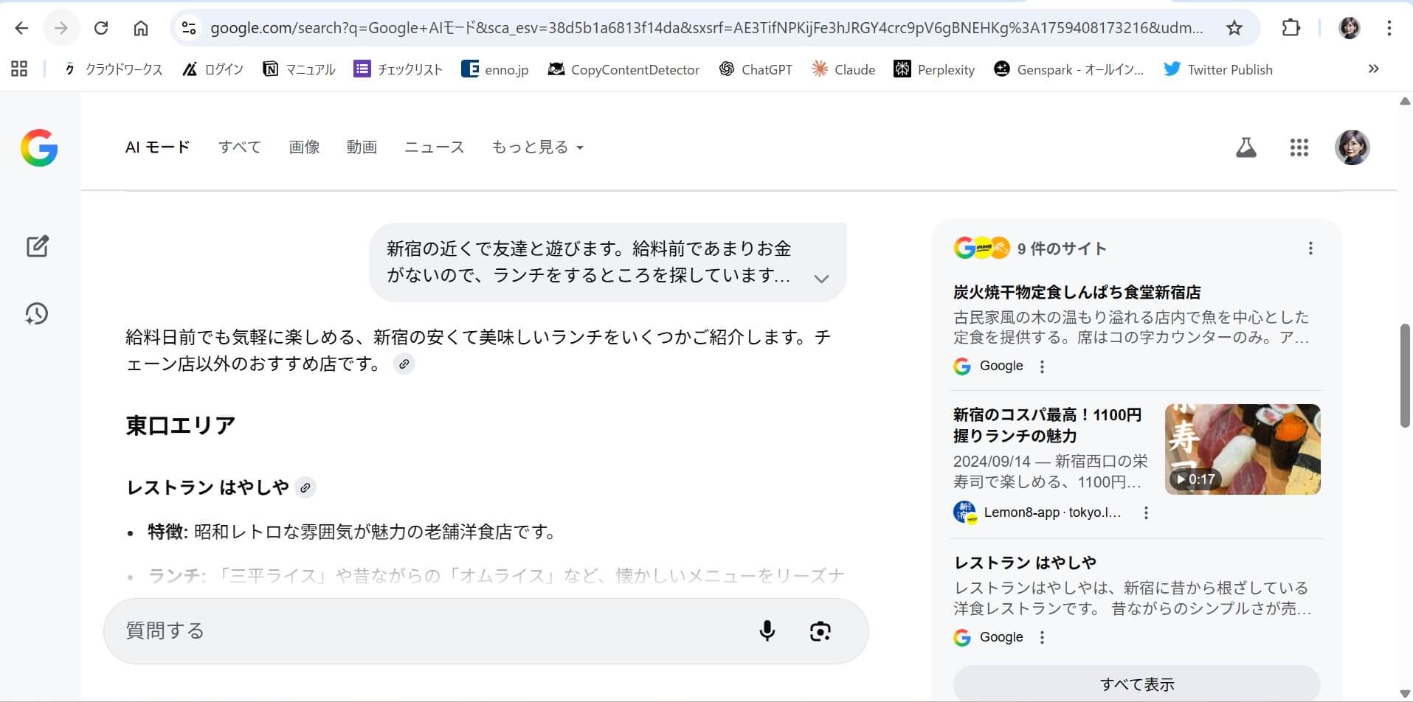
Task: Open options menu for 9 件のサイト panel
Action: click(1310, 249)
